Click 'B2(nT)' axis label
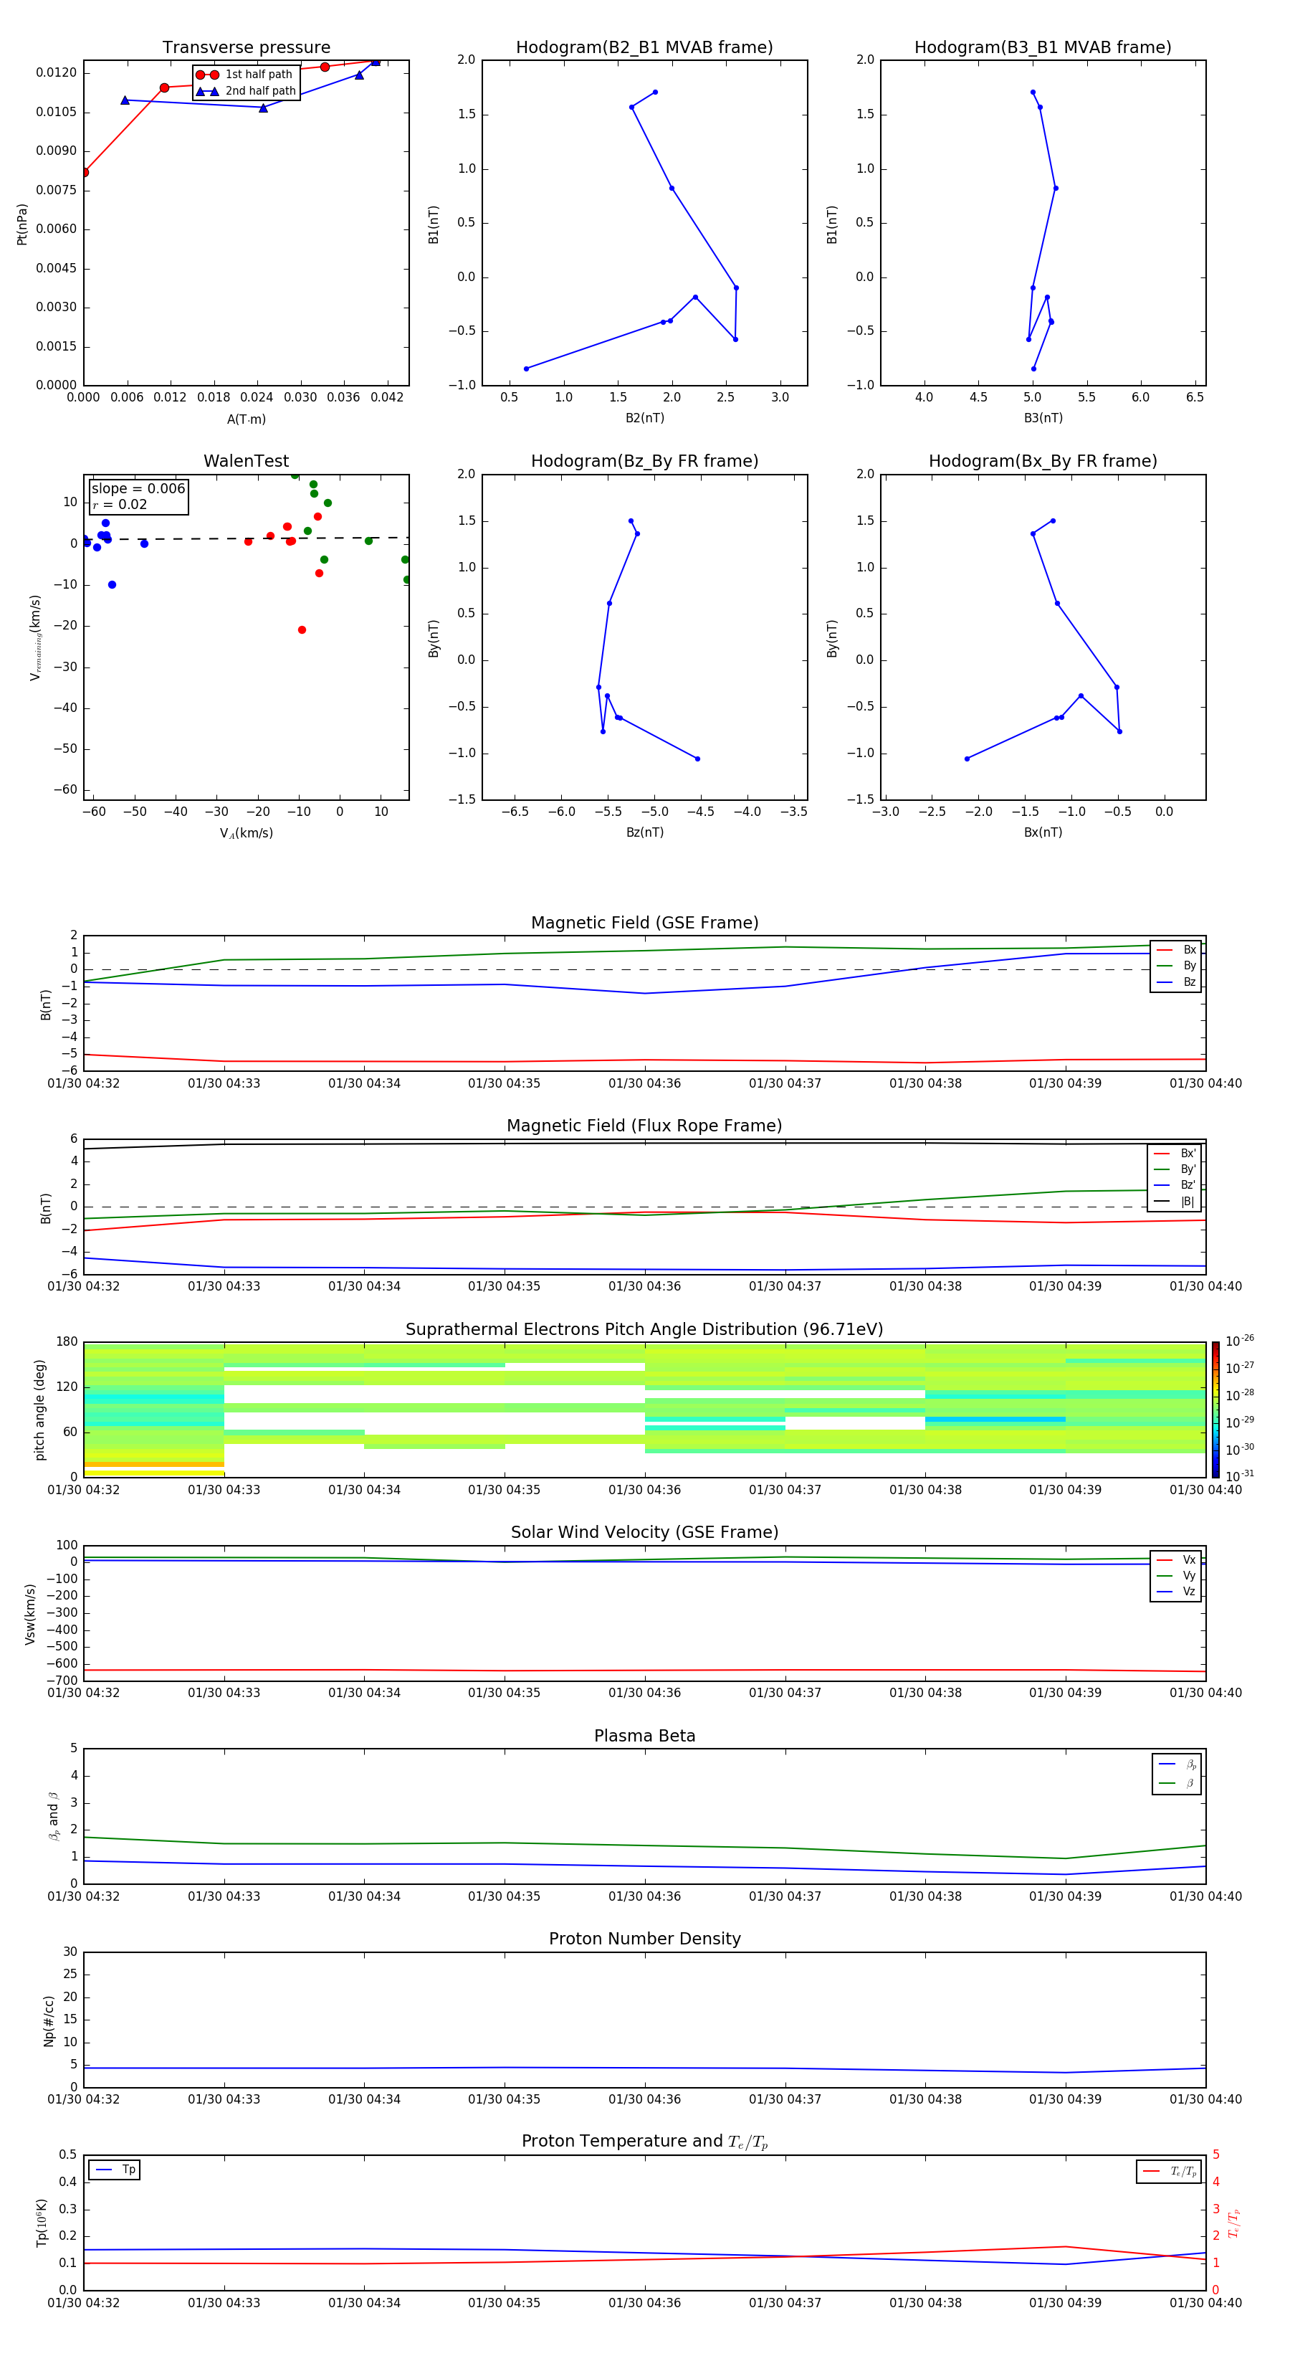This screenshot has width=1290, height=2366. (x=644, y=418)
